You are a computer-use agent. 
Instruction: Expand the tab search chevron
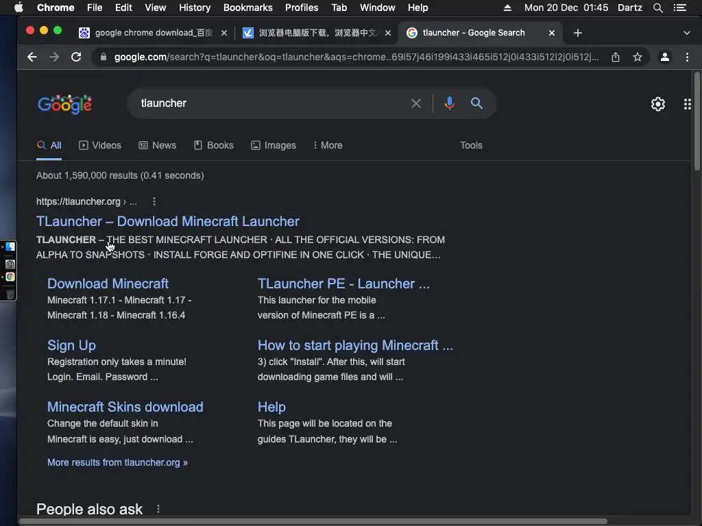686,33
